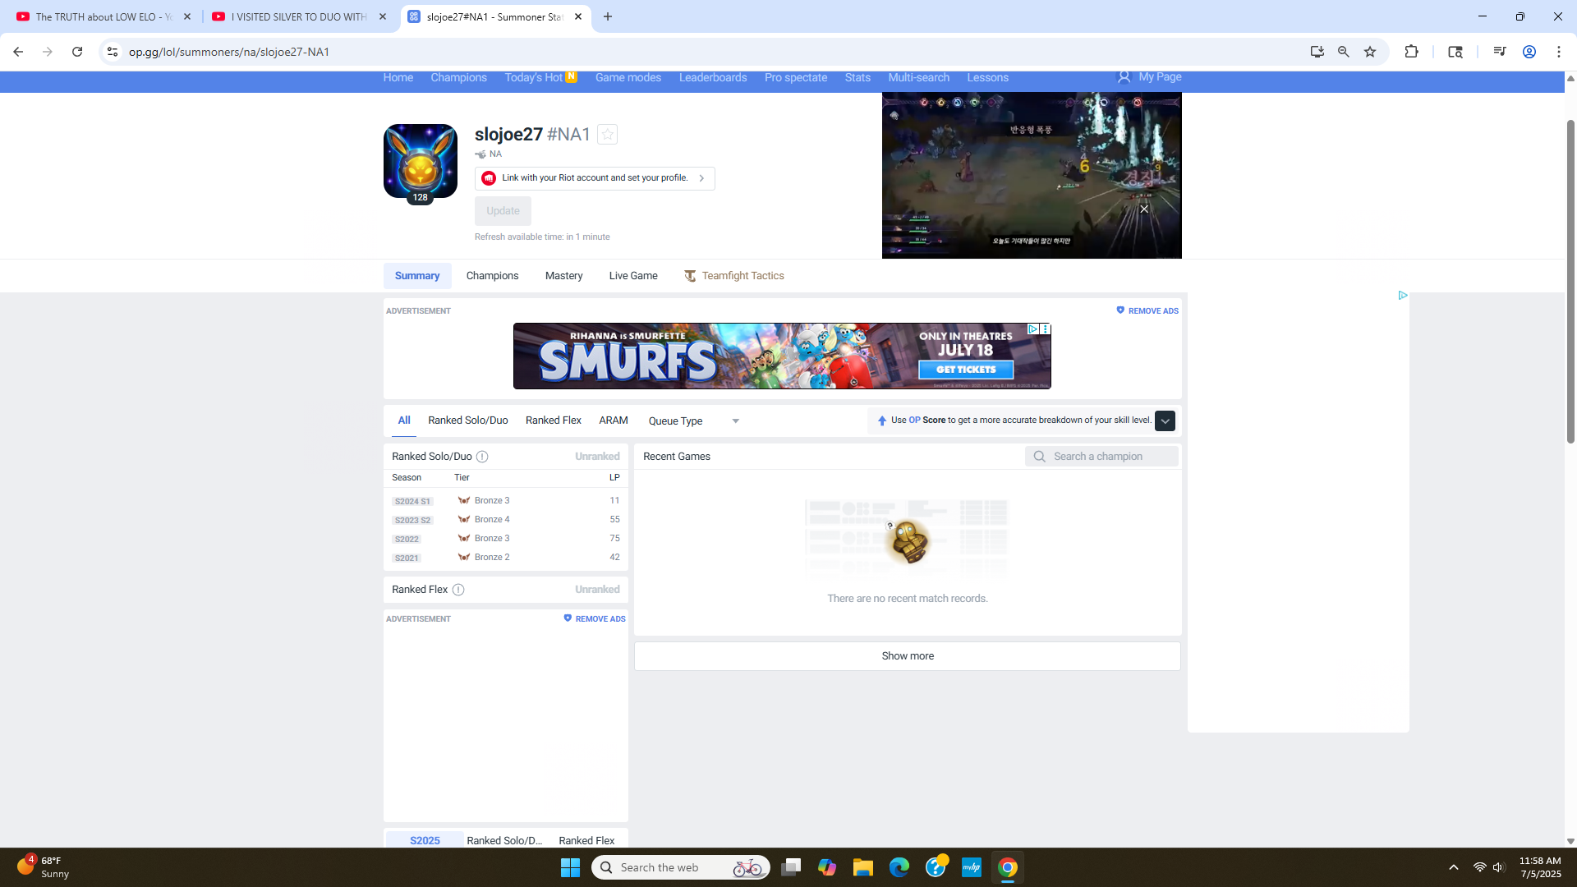Click the shield icon beside top REMOVE ADS

[x=1120, y=310]
